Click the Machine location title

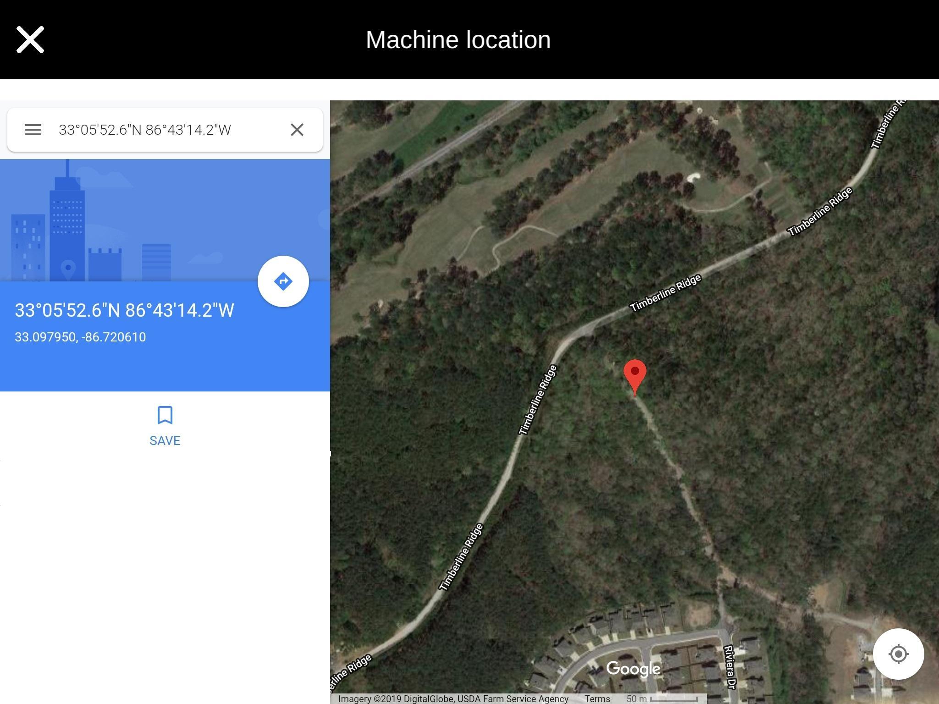tap(458, 40)
